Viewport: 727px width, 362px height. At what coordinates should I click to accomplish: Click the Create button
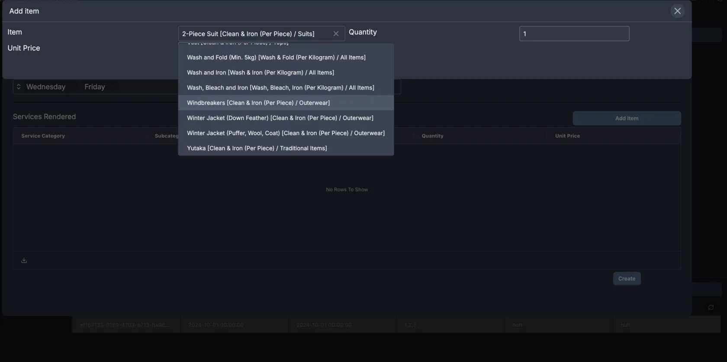point(627,279)
